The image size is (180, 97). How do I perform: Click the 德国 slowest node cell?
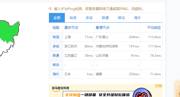point(99,74)
